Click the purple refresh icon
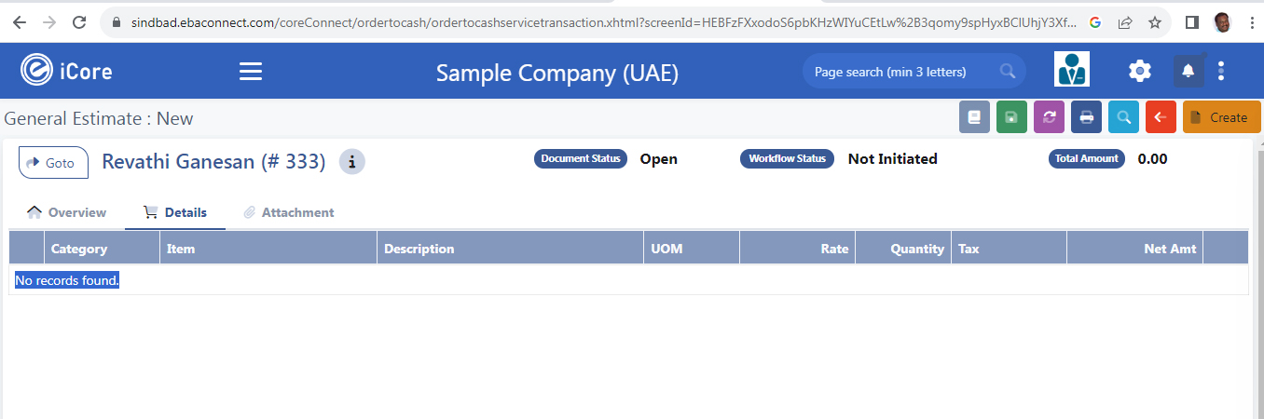This screenshot has width=1264, height=419. point(1049,117)
